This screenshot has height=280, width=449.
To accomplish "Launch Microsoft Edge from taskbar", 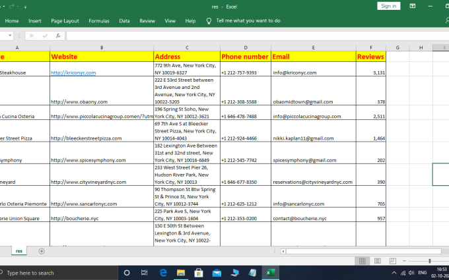I will 163,273.
